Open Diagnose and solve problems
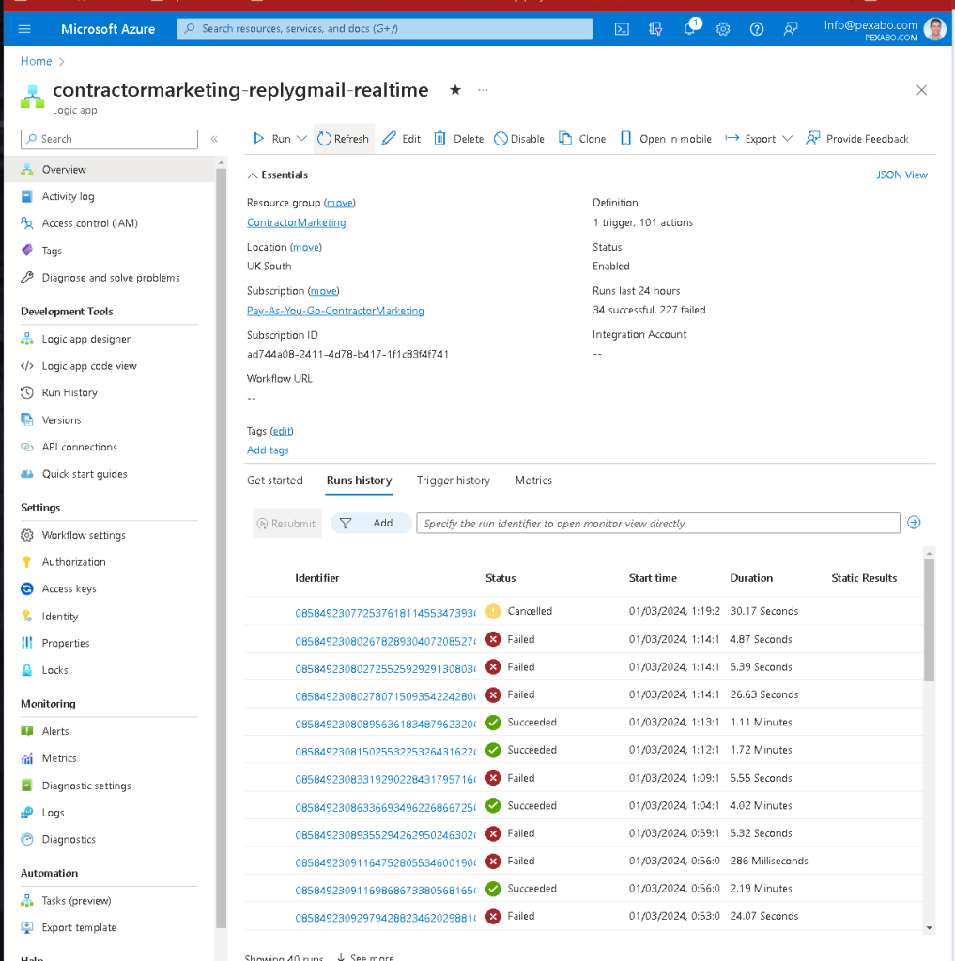Screen dimensions: 955x961 (x=111, y=278)
